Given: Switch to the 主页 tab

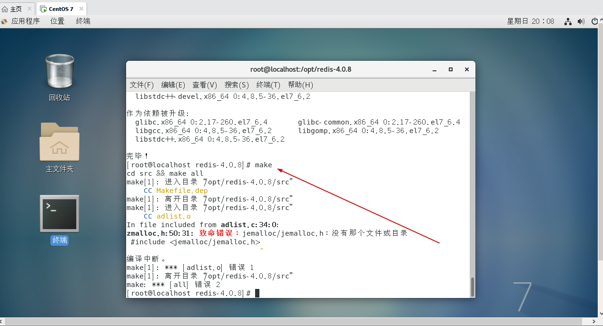Looking at the screenshot, I should point(17,9).
